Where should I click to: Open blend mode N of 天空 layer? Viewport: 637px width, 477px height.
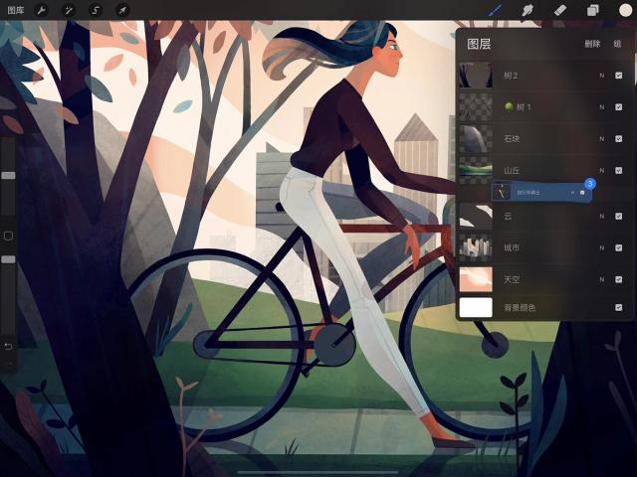pos(601,279)
